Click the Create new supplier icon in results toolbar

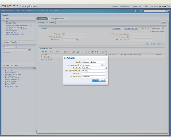65,52
